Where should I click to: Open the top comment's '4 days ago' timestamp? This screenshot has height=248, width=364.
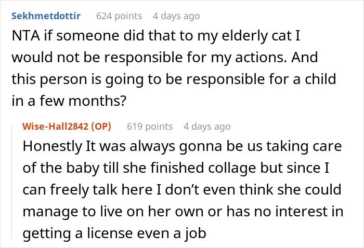[176, 16]
